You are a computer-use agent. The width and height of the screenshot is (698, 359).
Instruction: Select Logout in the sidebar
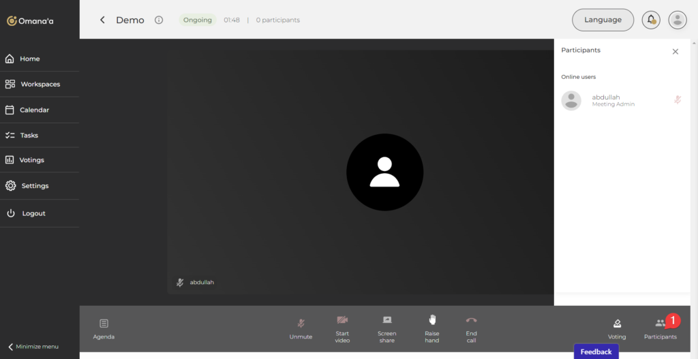click(33, 213)
